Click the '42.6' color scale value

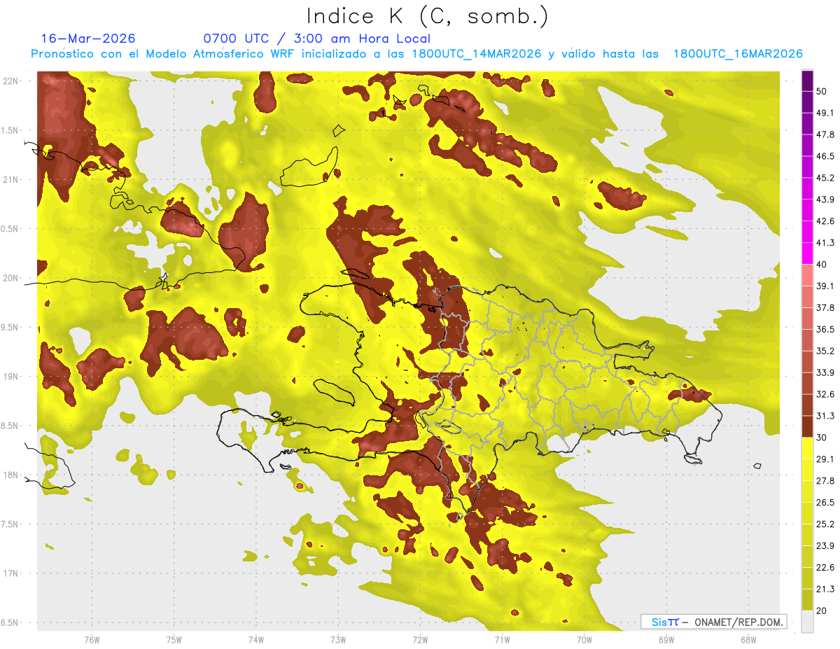pyautogui.click(x=825, y=221)
